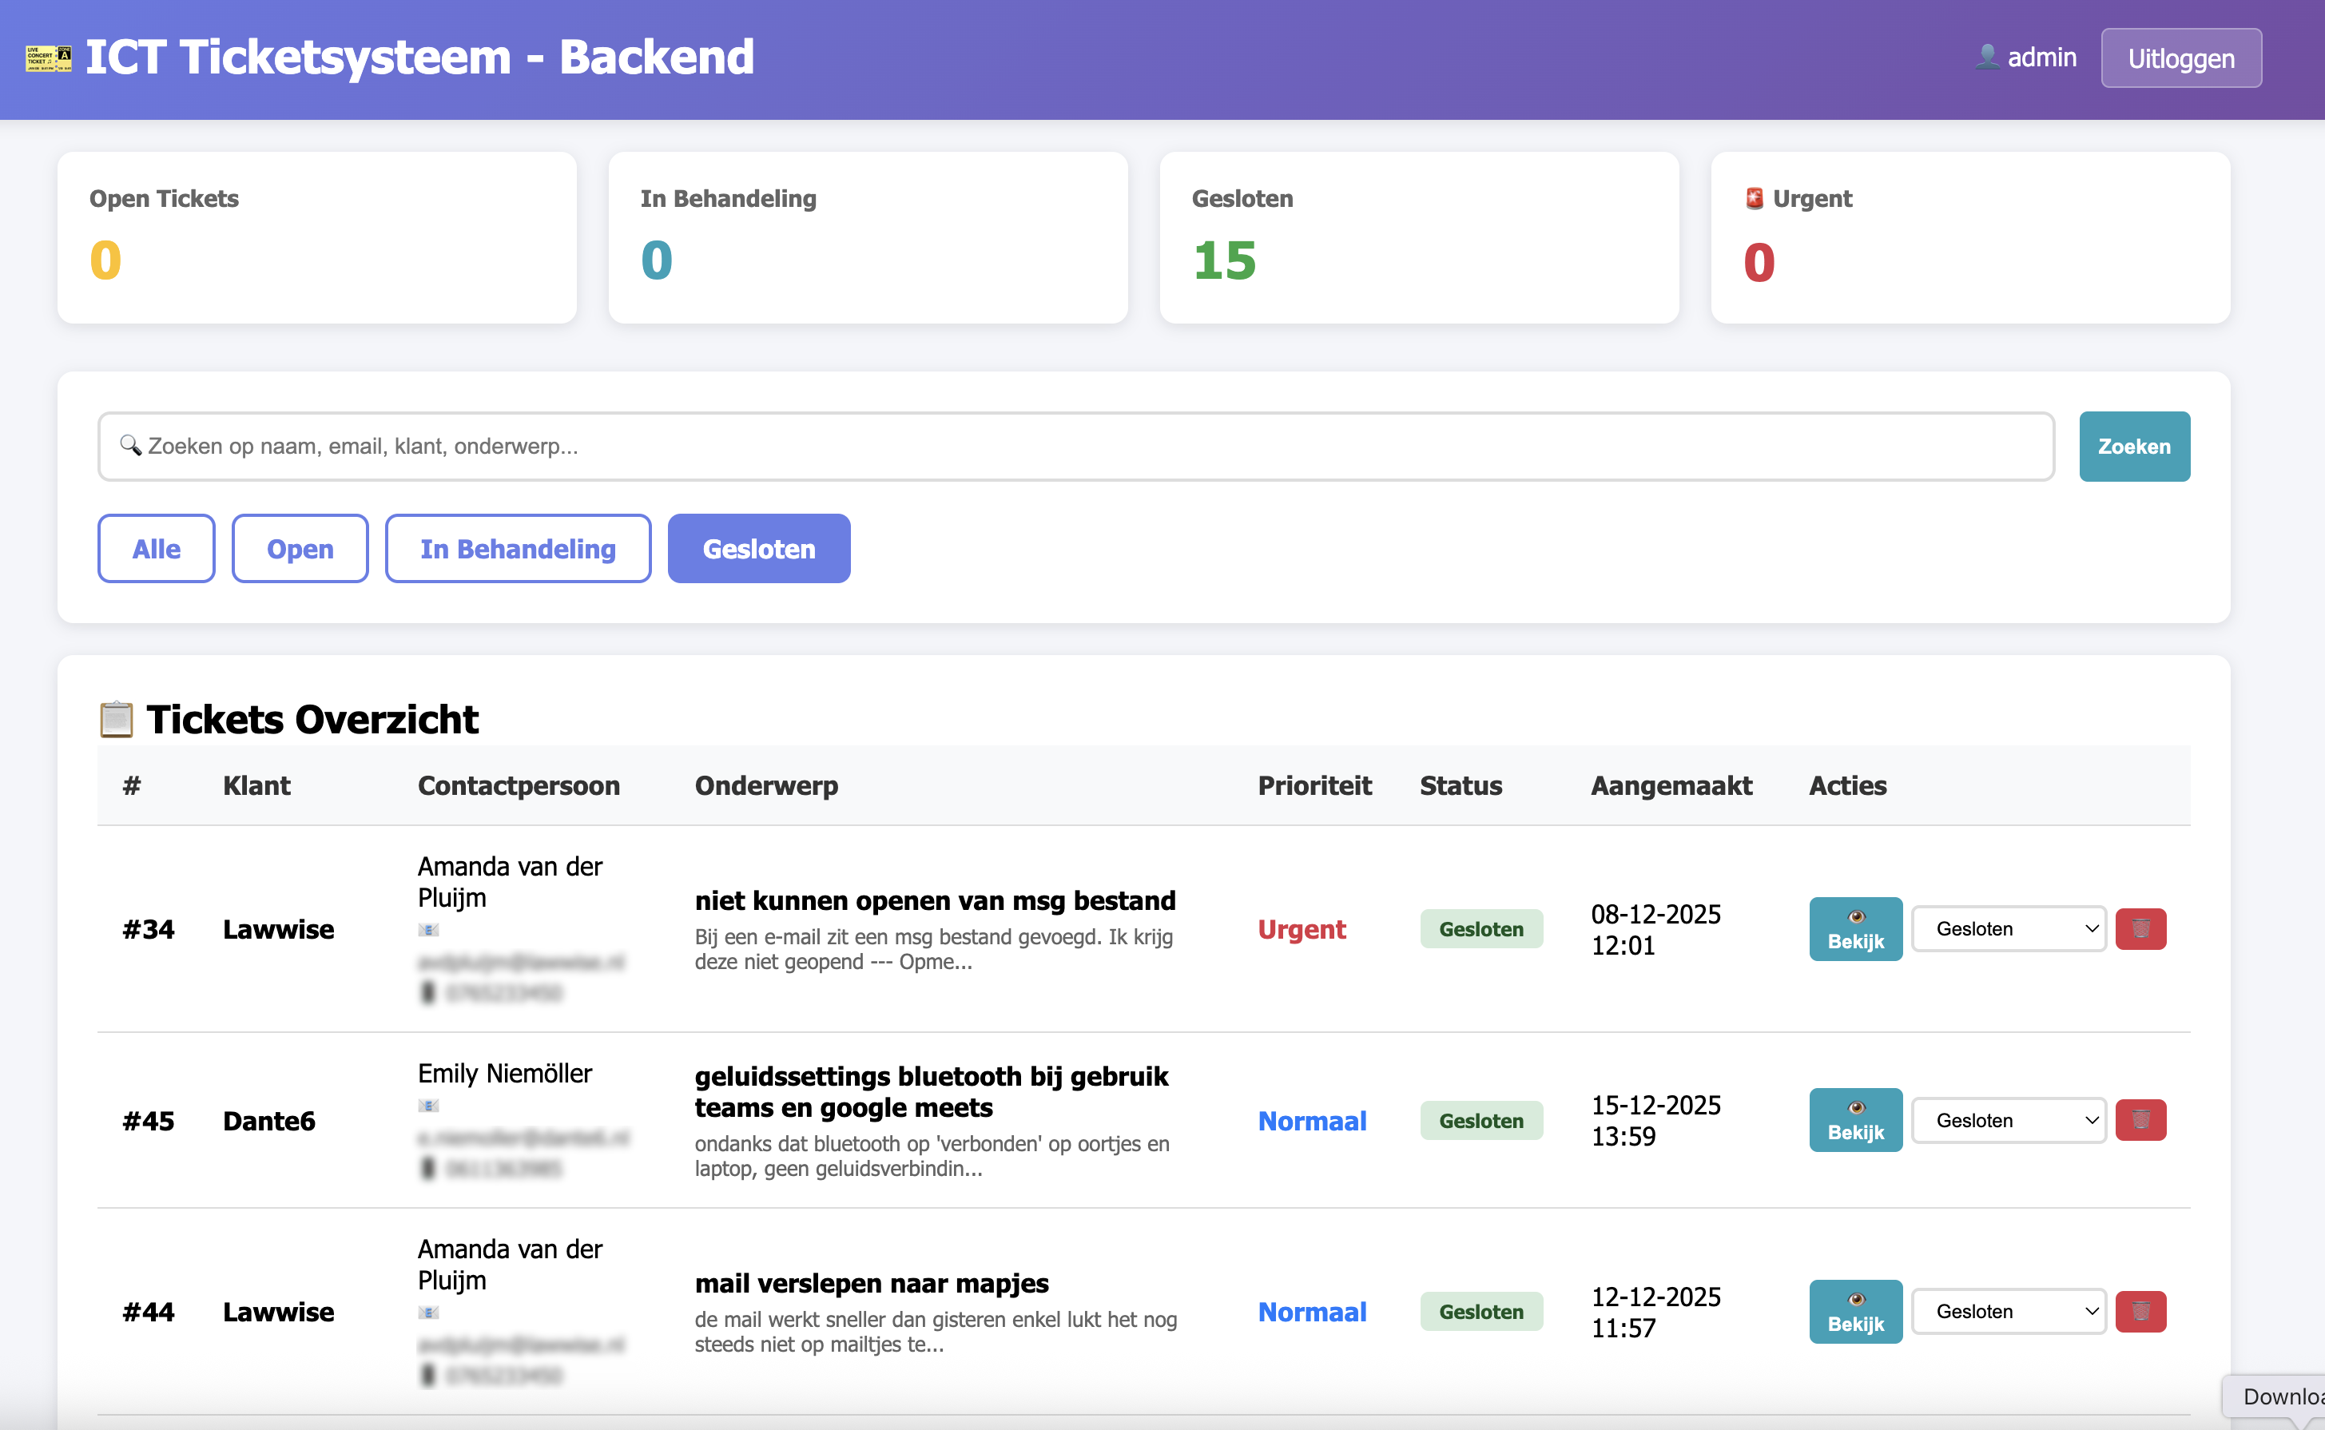Filter tickets by Open status
This screenshot has height=1430, width=2325.
pyautogui.click(x=300, y=549)
